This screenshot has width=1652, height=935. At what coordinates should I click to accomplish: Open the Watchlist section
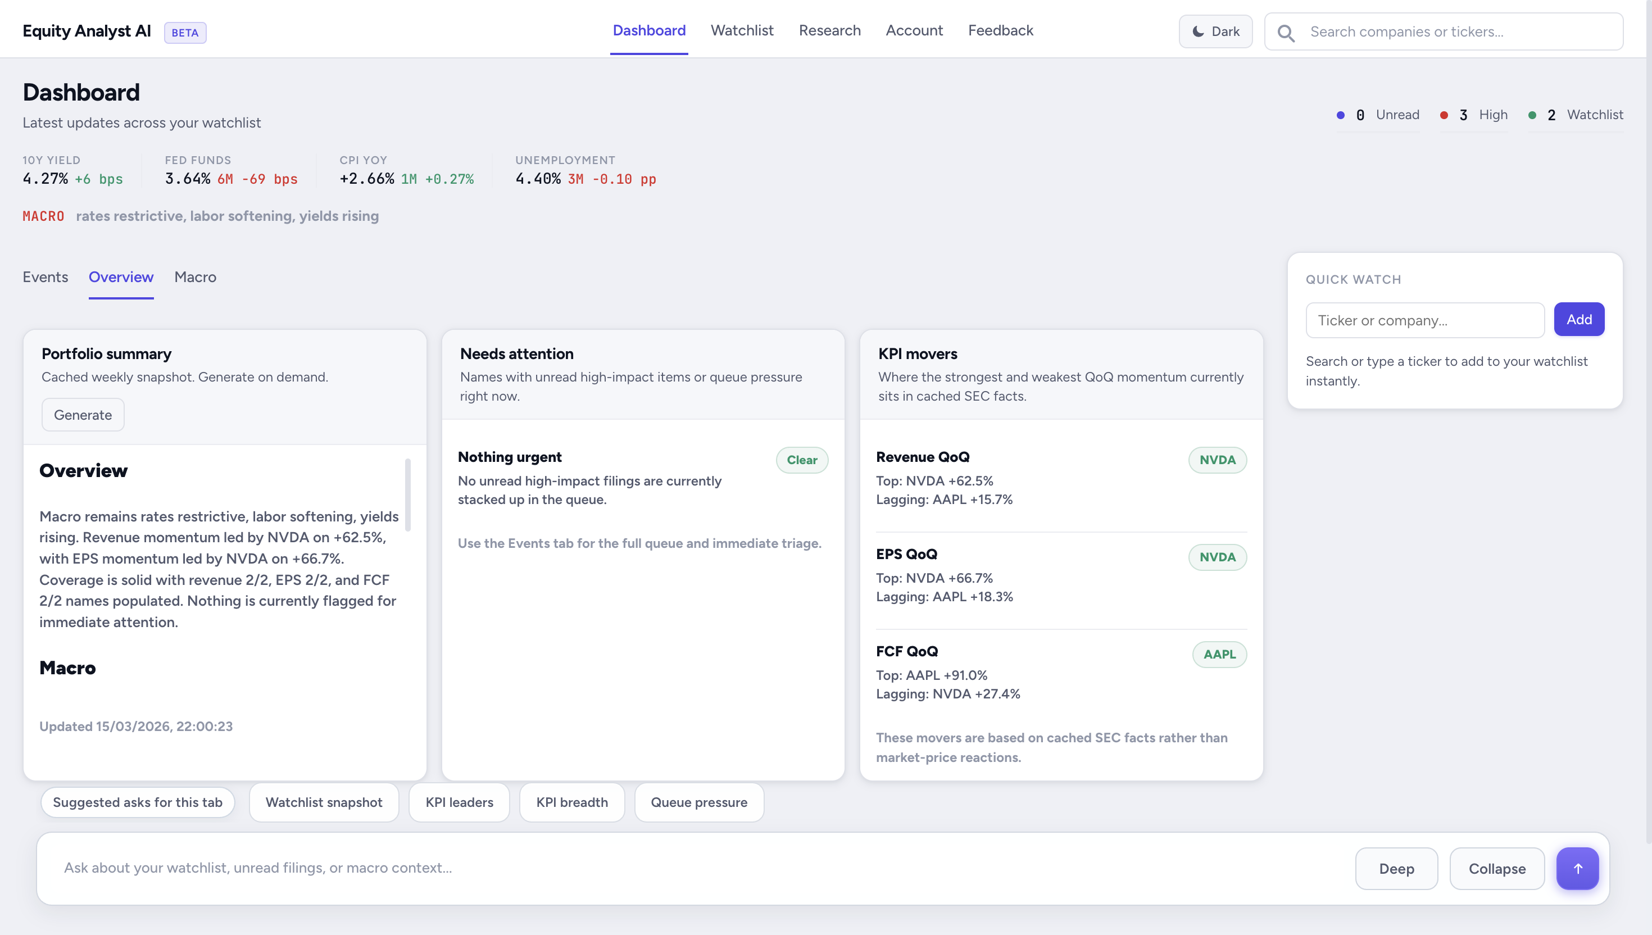(742, 30)
